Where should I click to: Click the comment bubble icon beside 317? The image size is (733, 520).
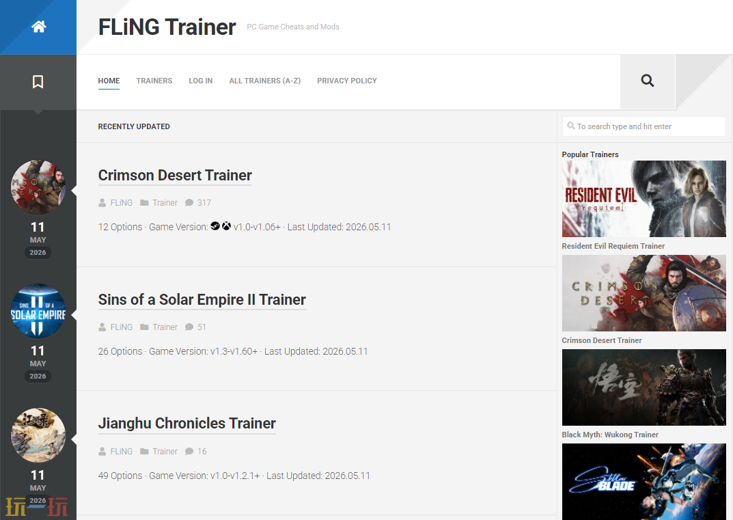189,202
